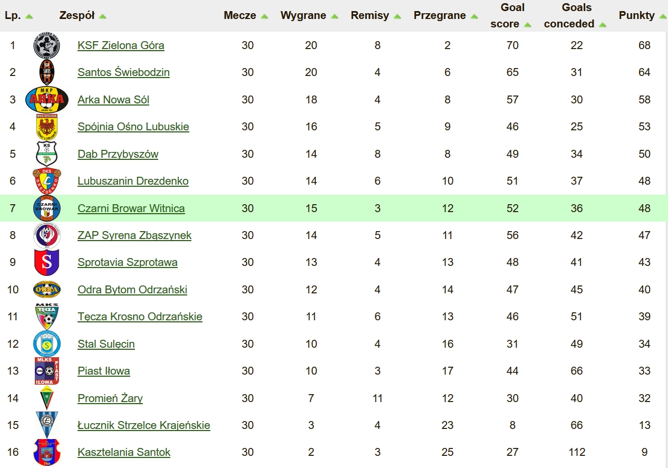Open the Santos Świebodzin team link
Screen dimensions: 668x468
coord(123,72)
